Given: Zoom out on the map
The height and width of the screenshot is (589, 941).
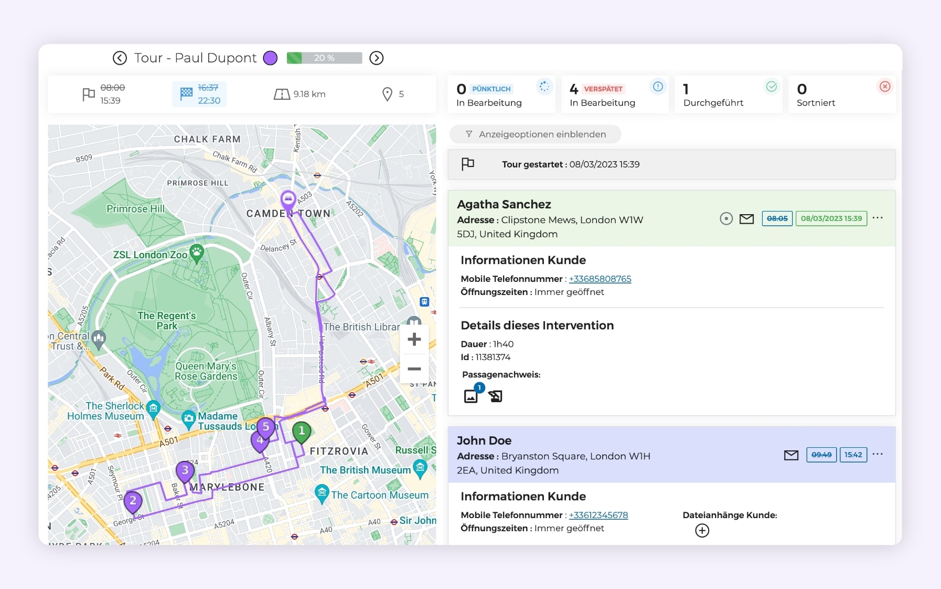Looking at the screenshot, I should 414,369.
